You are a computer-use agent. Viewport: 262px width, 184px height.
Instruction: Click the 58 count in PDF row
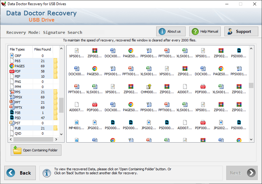42,71
